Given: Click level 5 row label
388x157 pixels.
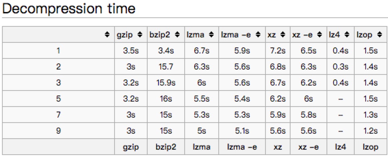Looking at the screenshot, I should pos(58,99).
